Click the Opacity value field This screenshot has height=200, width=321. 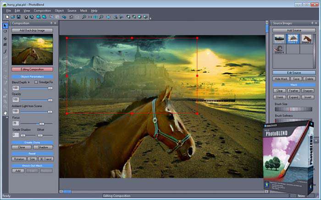point(16,100)
